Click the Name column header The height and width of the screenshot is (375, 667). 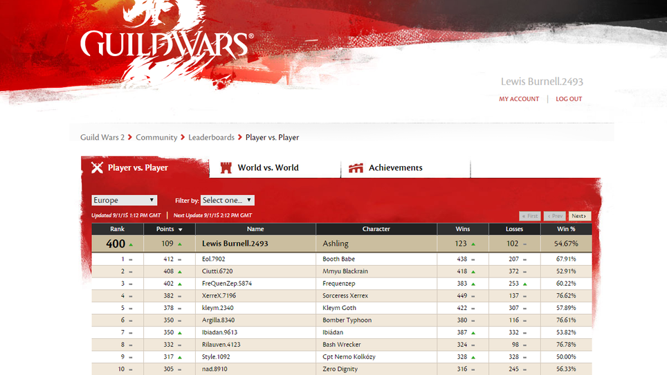[x=255, y=229]
